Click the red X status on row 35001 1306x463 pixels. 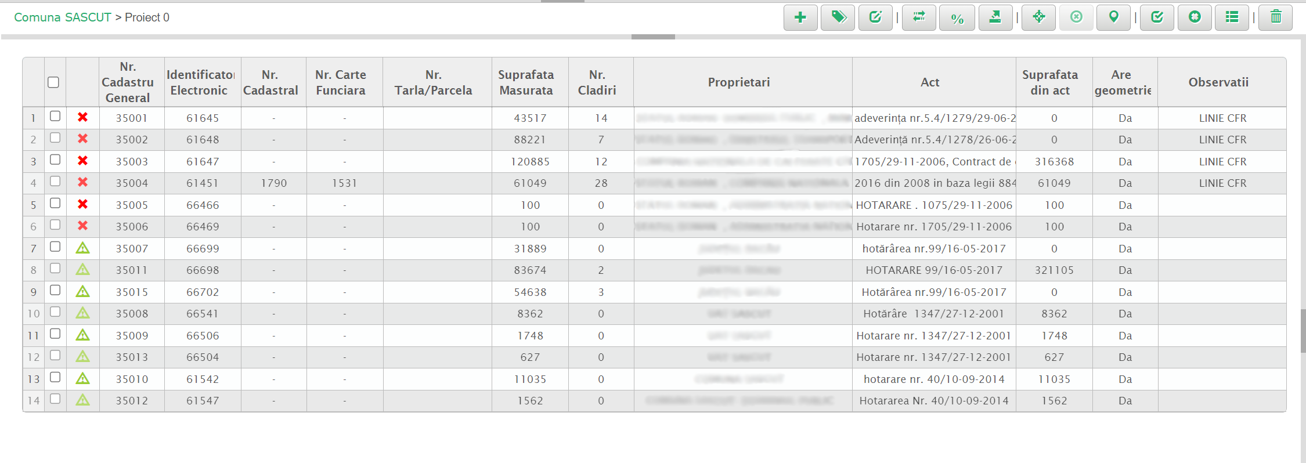[82, 117]
